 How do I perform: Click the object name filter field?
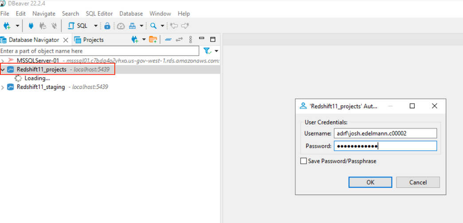tap(100, 51)
